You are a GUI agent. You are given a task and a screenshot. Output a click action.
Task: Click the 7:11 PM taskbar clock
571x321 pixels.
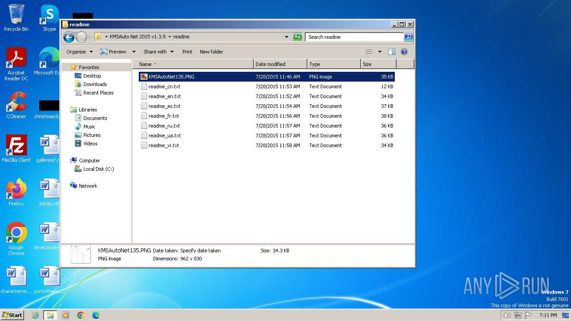(x=548, y=315)
